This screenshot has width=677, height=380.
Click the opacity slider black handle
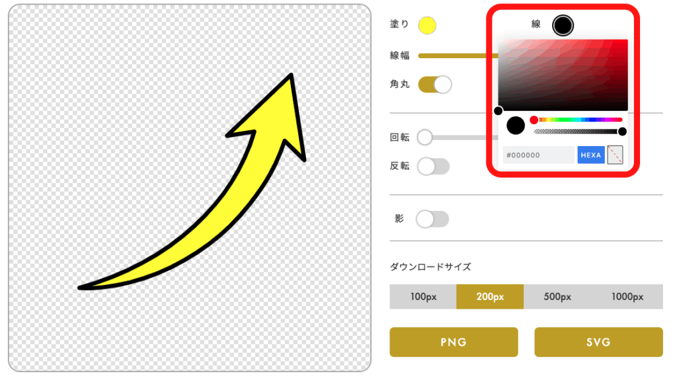point(622,132)
